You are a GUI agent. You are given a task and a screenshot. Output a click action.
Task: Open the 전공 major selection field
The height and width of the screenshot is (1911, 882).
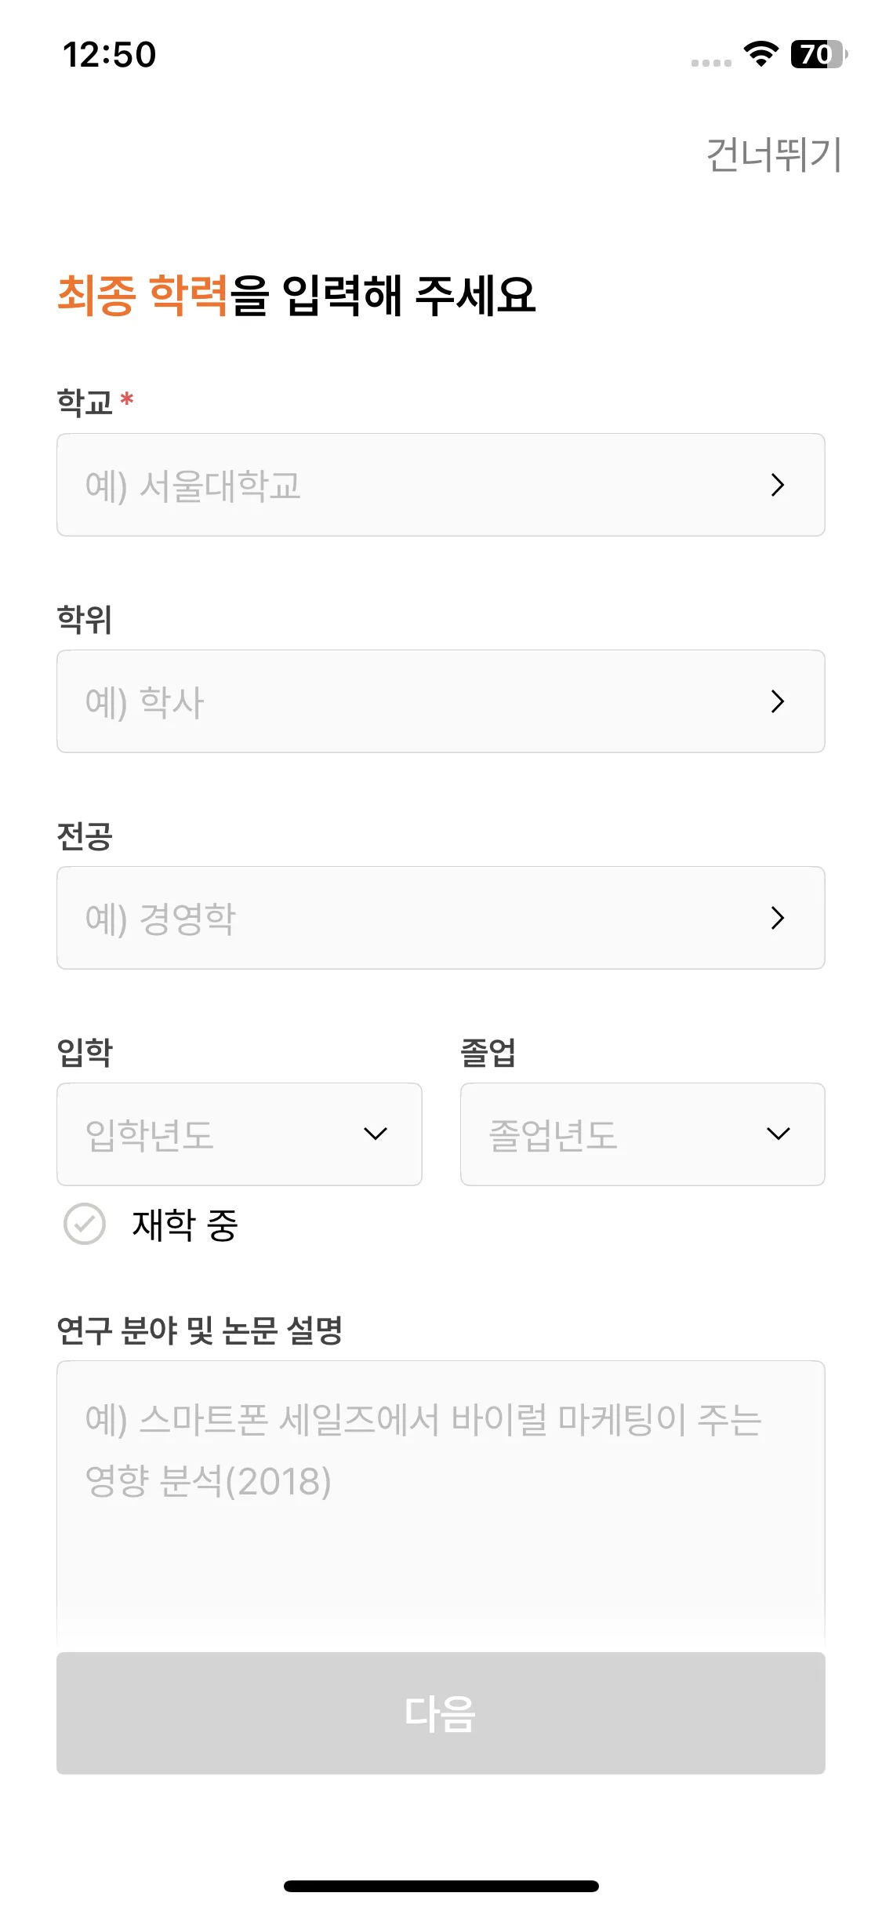[423, 918]
